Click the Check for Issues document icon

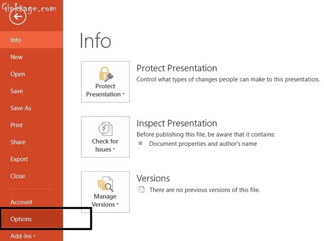[x=105, y=129]
